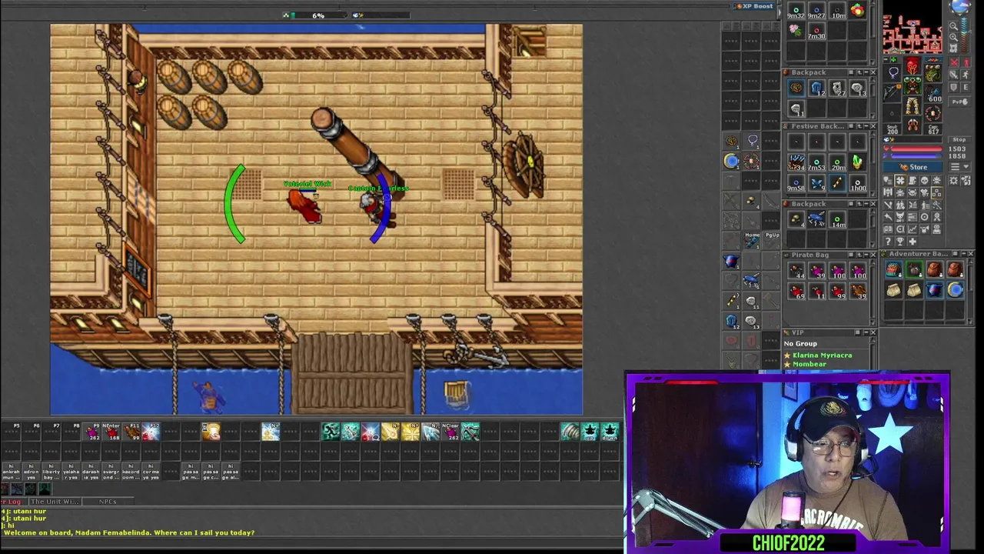
Task: Click the blue rune stack of 12 in Backpack
Action: (816, 88)
